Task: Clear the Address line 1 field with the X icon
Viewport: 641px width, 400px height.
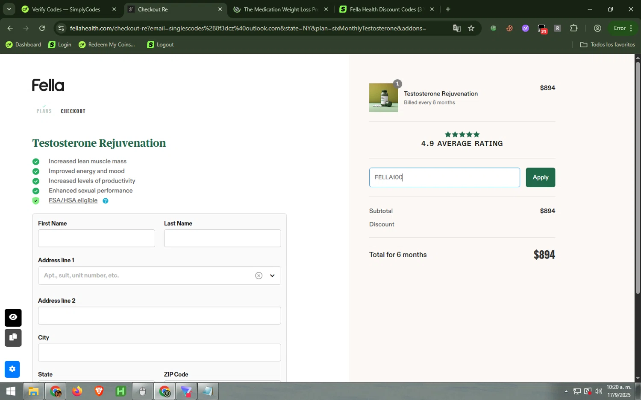Action: point(259,275)
